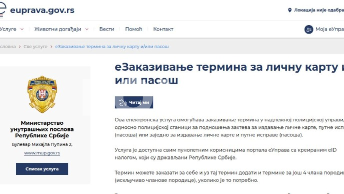The height and width of the screenshot is (194, 344).
Task: Select the 'Локација није одабрана' location text
Action: coord(319,10)
